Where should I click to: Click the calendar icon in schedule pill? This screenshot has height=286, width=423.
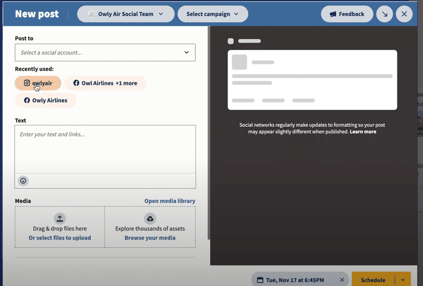[260, 280]
